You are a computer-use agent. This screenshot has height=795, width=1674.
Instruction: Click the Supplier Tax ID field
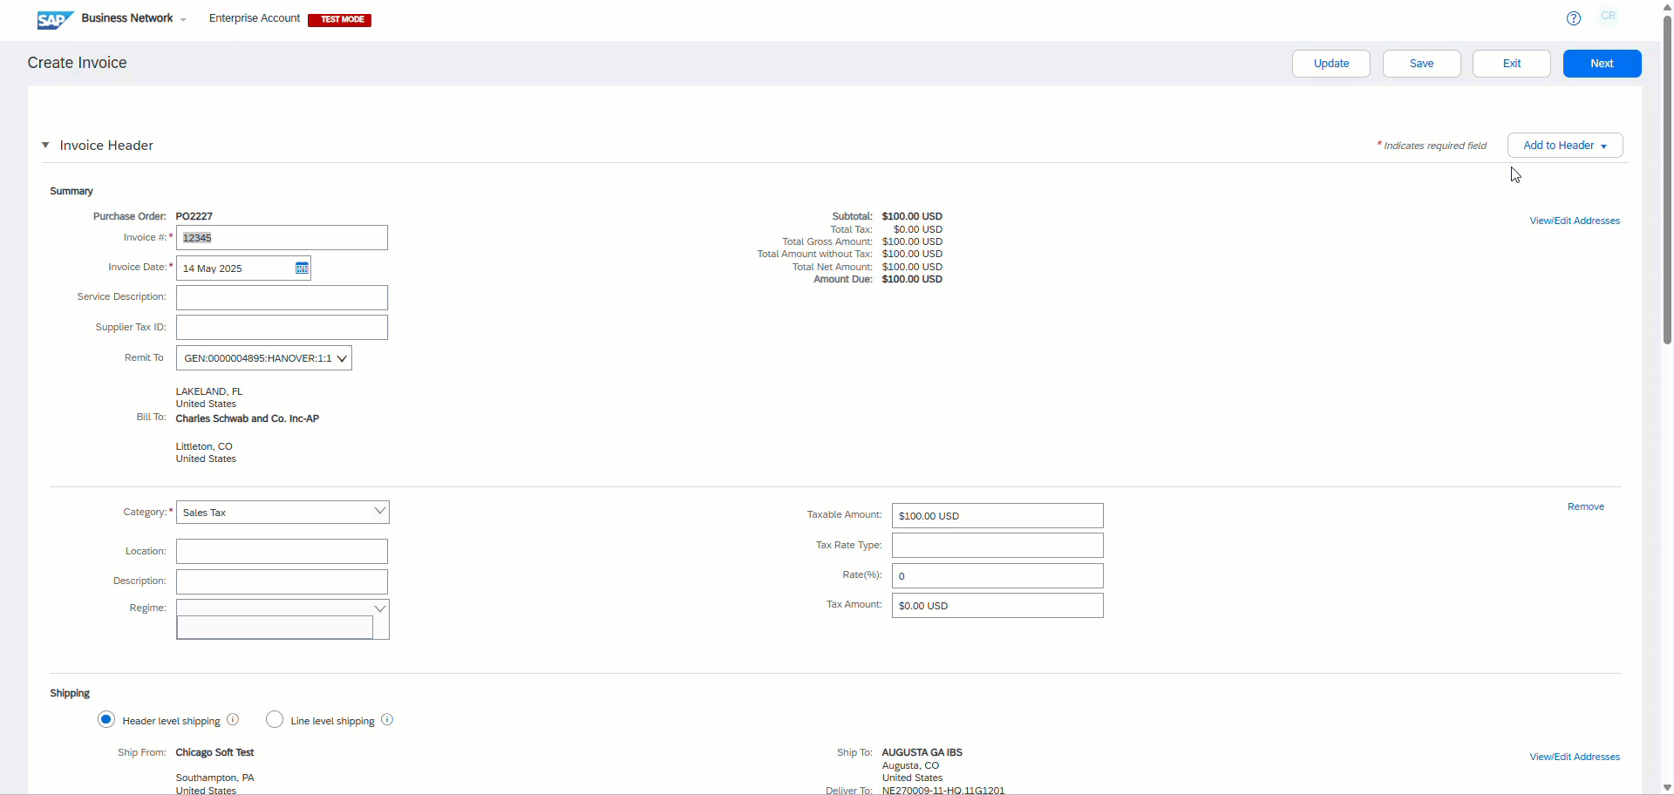pos(282,328)
